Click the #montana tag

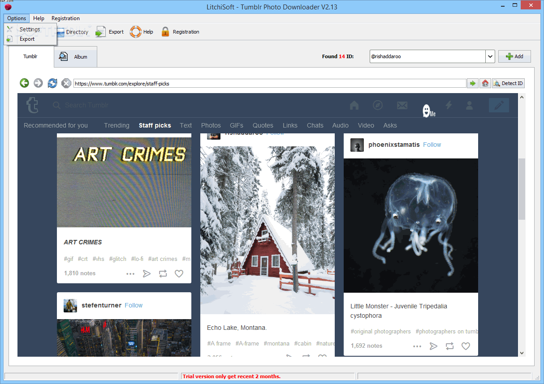click(x=276, y=343)
